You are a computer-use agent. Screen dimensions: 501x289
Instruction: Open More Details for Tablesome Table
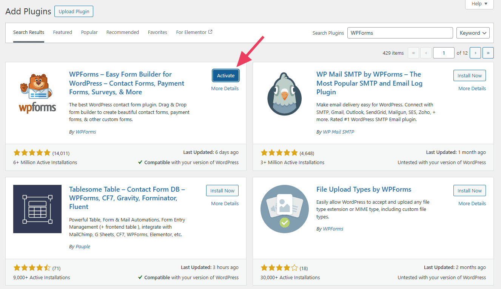click(x=225, y=203)
